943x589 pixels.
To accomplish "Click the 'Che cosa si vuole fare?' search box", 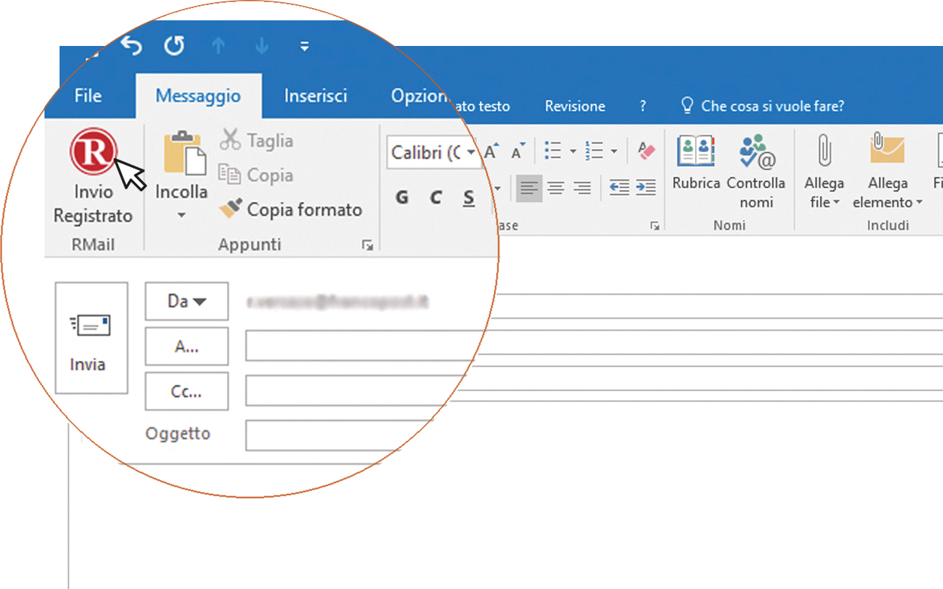I will pos(763,106).
